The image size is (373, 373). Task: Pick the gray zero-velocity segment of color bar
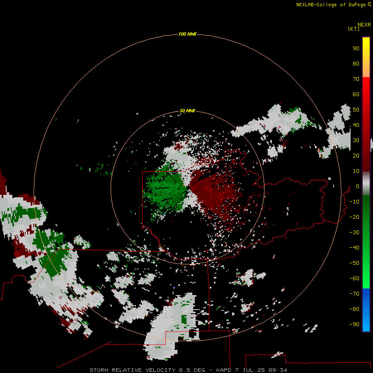coord(366,184)
